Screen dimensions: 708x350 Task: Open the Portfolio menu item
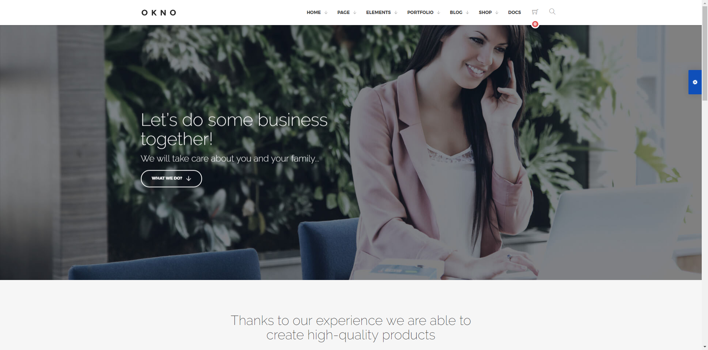(420, 13)
